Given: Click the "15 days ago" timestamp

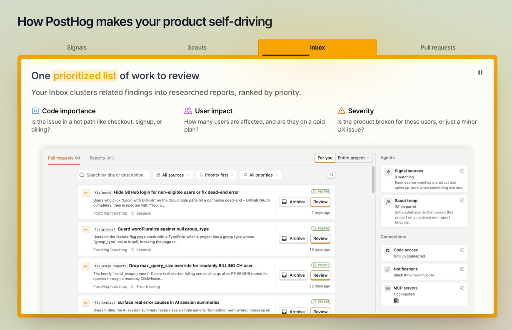Looking at the screenshot, I should (320, 250).
